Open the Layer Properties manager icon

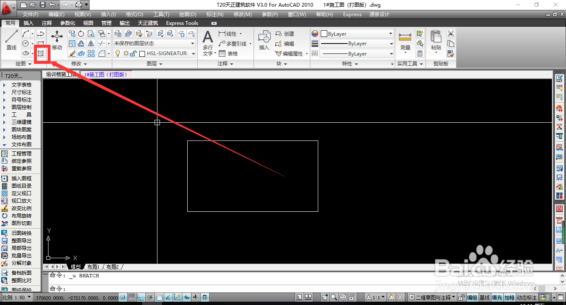tap(118, 34)
